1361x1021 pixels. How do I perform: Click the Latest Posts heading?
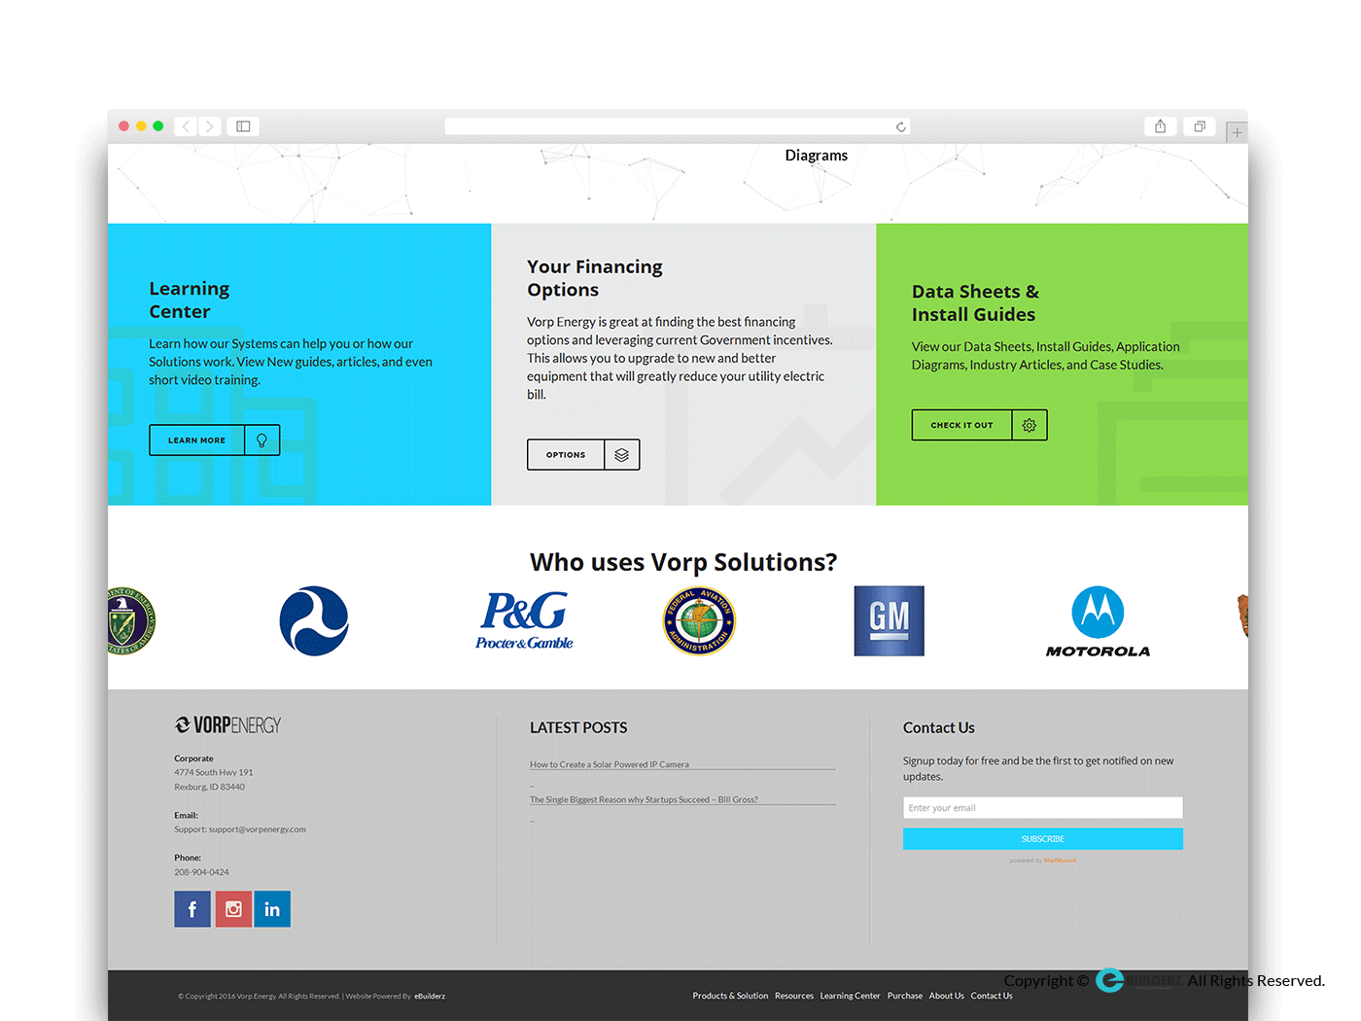[578, 727]
